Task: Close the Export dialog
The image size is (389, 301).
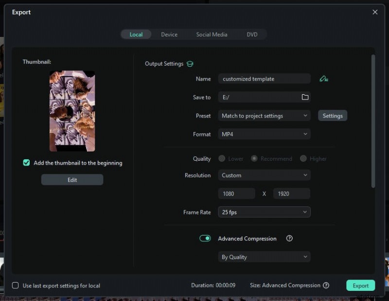Action: click(375, 12)
